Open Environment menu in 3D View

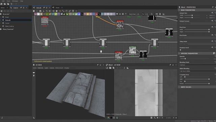[59, 68]
